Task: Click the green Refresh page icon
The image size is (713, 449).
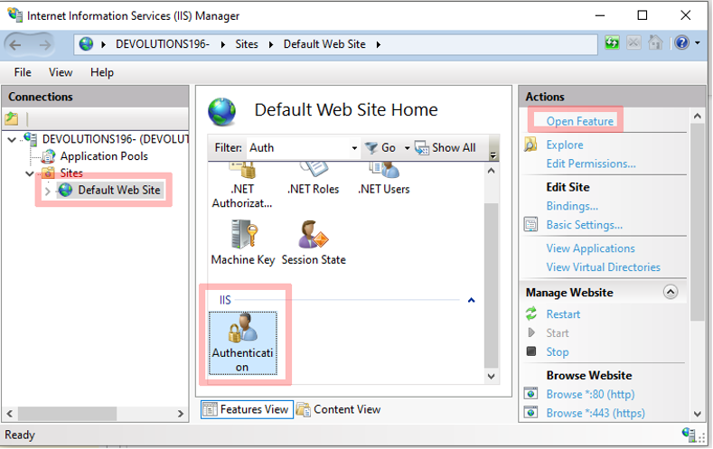Action: pos(612,43)
